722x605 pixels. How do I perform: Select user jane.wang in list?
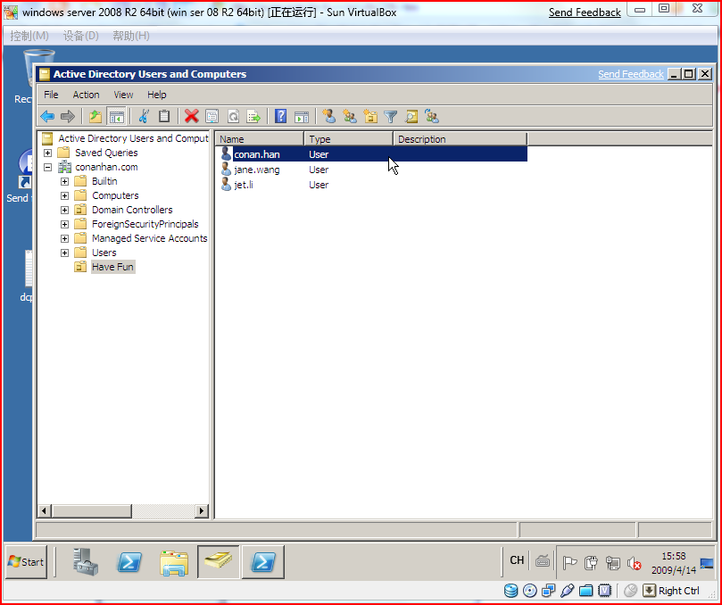[257, 170]
